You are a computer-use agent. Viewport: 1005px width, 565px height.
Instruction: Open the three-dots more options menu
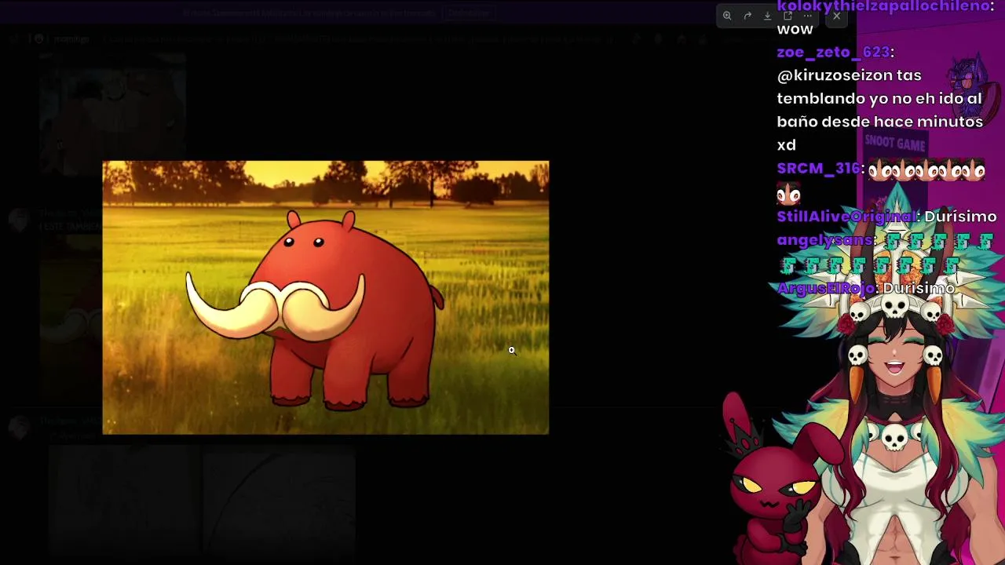[x=808, y=16]
